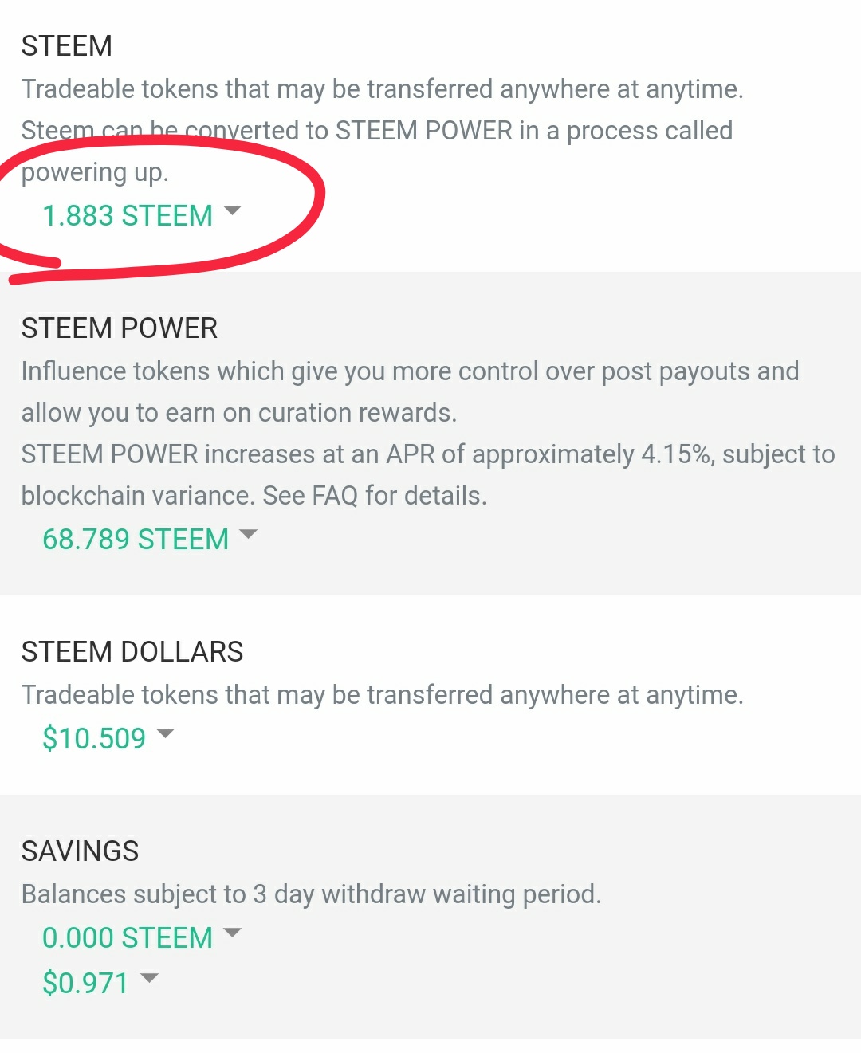861x1053 pixels.
Task: Click the STEEM POWER section heading
Action: [120, 328]
